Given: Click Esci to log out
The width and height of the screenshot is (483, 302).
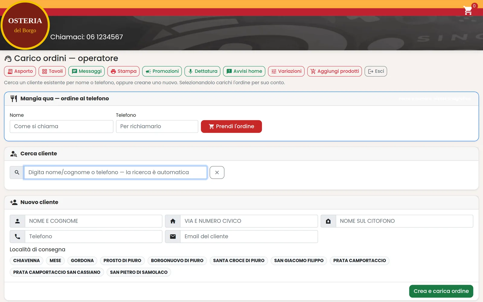Looking at the screenshot, I should [x=376, y=71].
